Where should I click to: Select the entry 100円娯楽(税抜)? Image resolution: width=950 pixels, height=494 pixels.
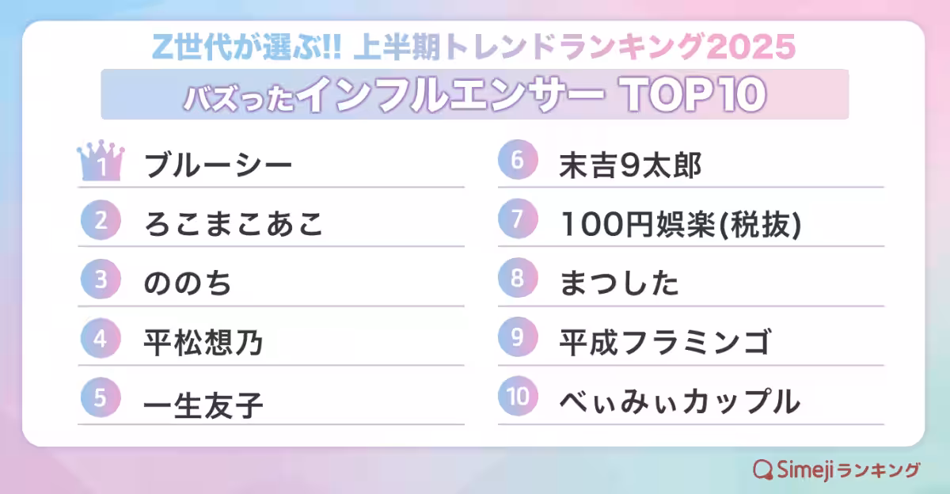click(680, 223)
